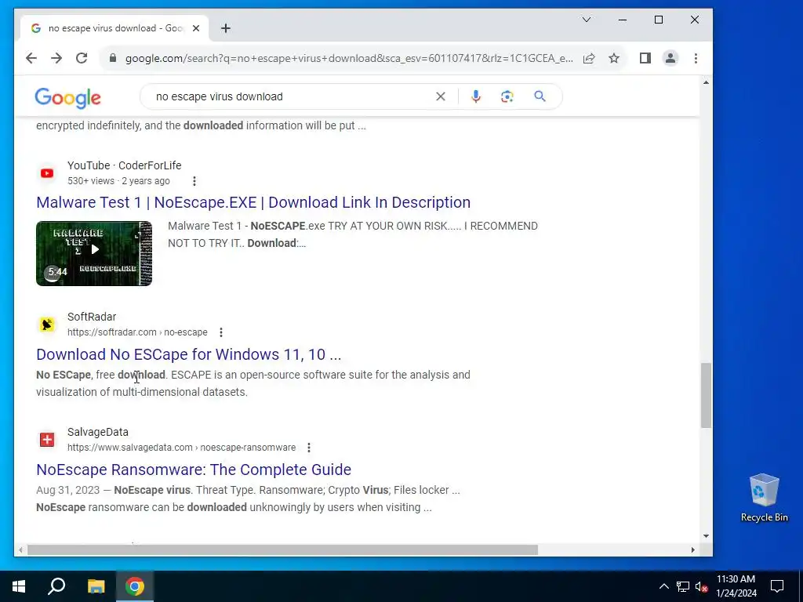Viewport: 803px width, 602px height.
Task: Click the salvagedata.com URL breadcrumb
Action: (181, 448)
